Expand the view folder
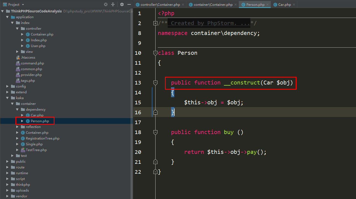The image size is (356, 199). coord(17,52)
